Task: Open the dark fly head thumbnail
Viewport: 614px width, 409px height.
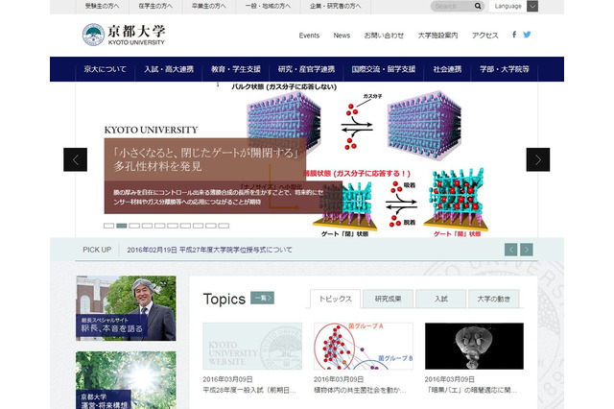Action: click(x=474, y=347)
